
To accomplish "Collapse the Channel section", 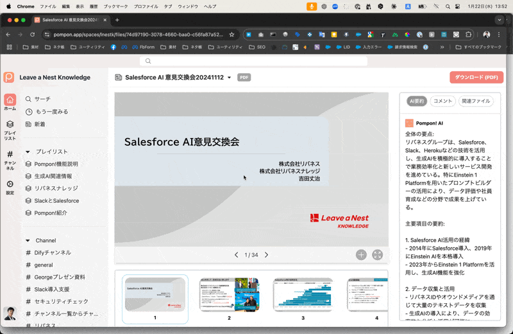I will (28, 241).
